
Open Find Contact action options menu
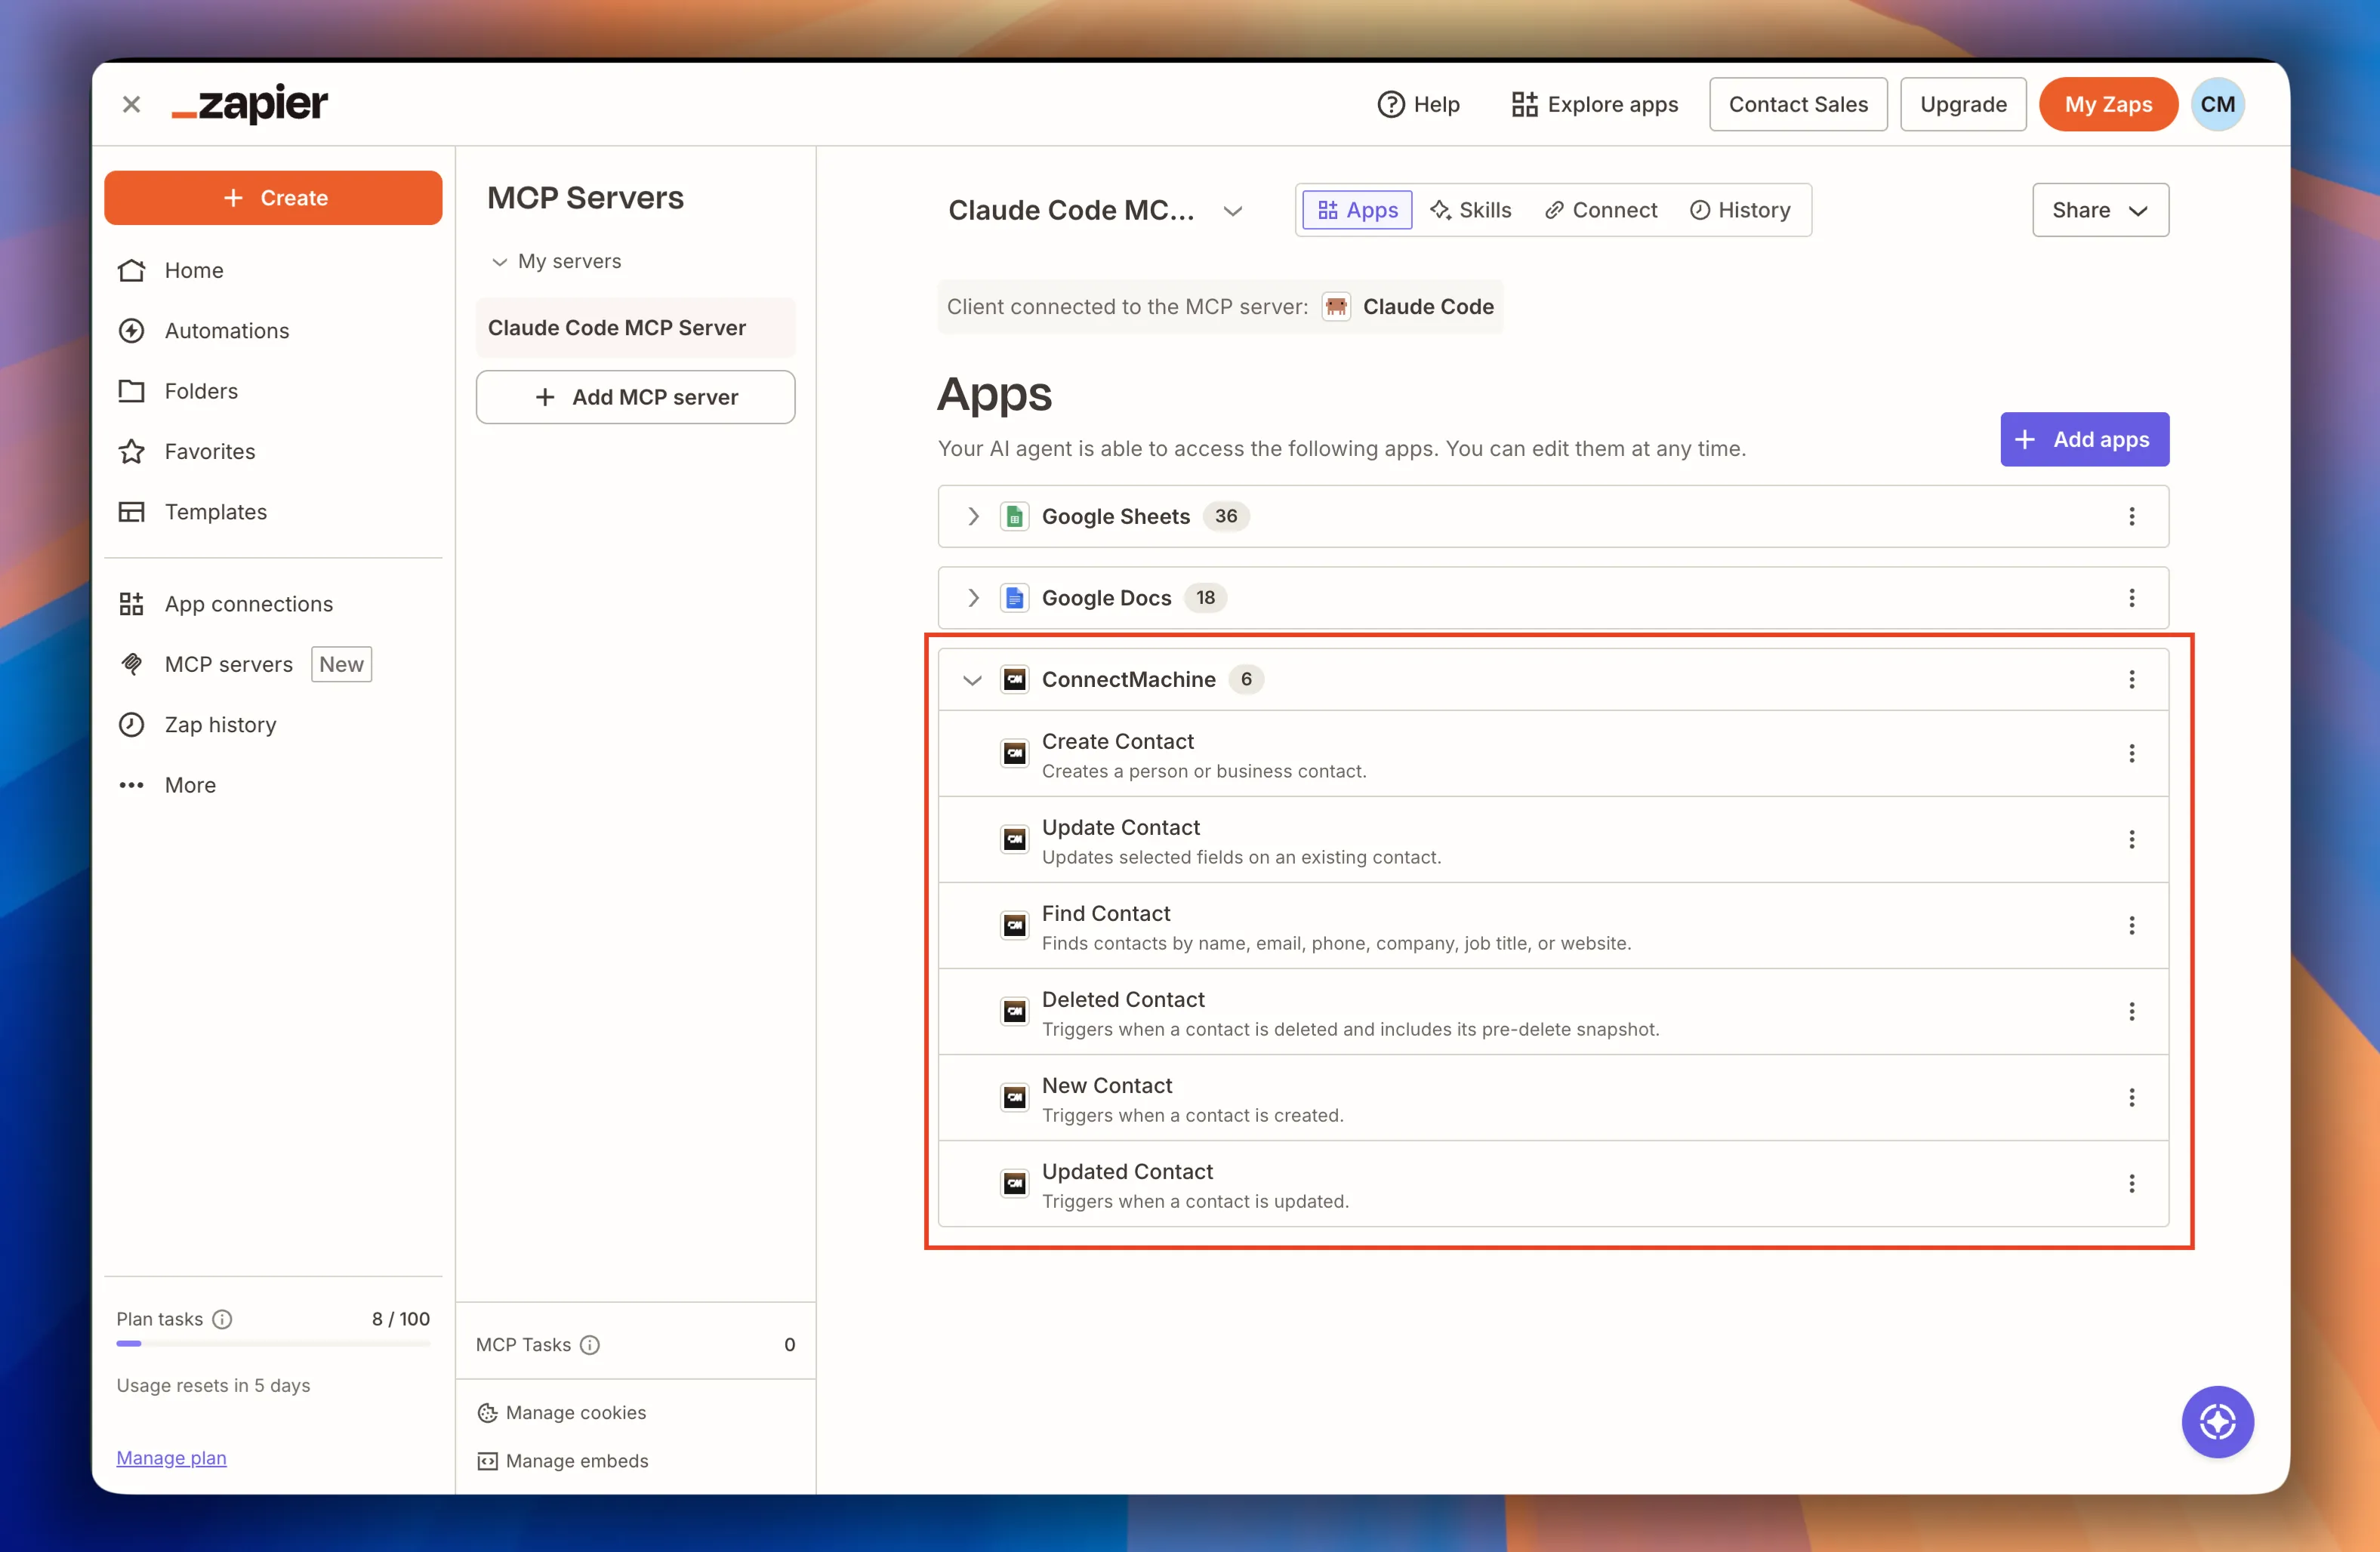click(2131, 925)
